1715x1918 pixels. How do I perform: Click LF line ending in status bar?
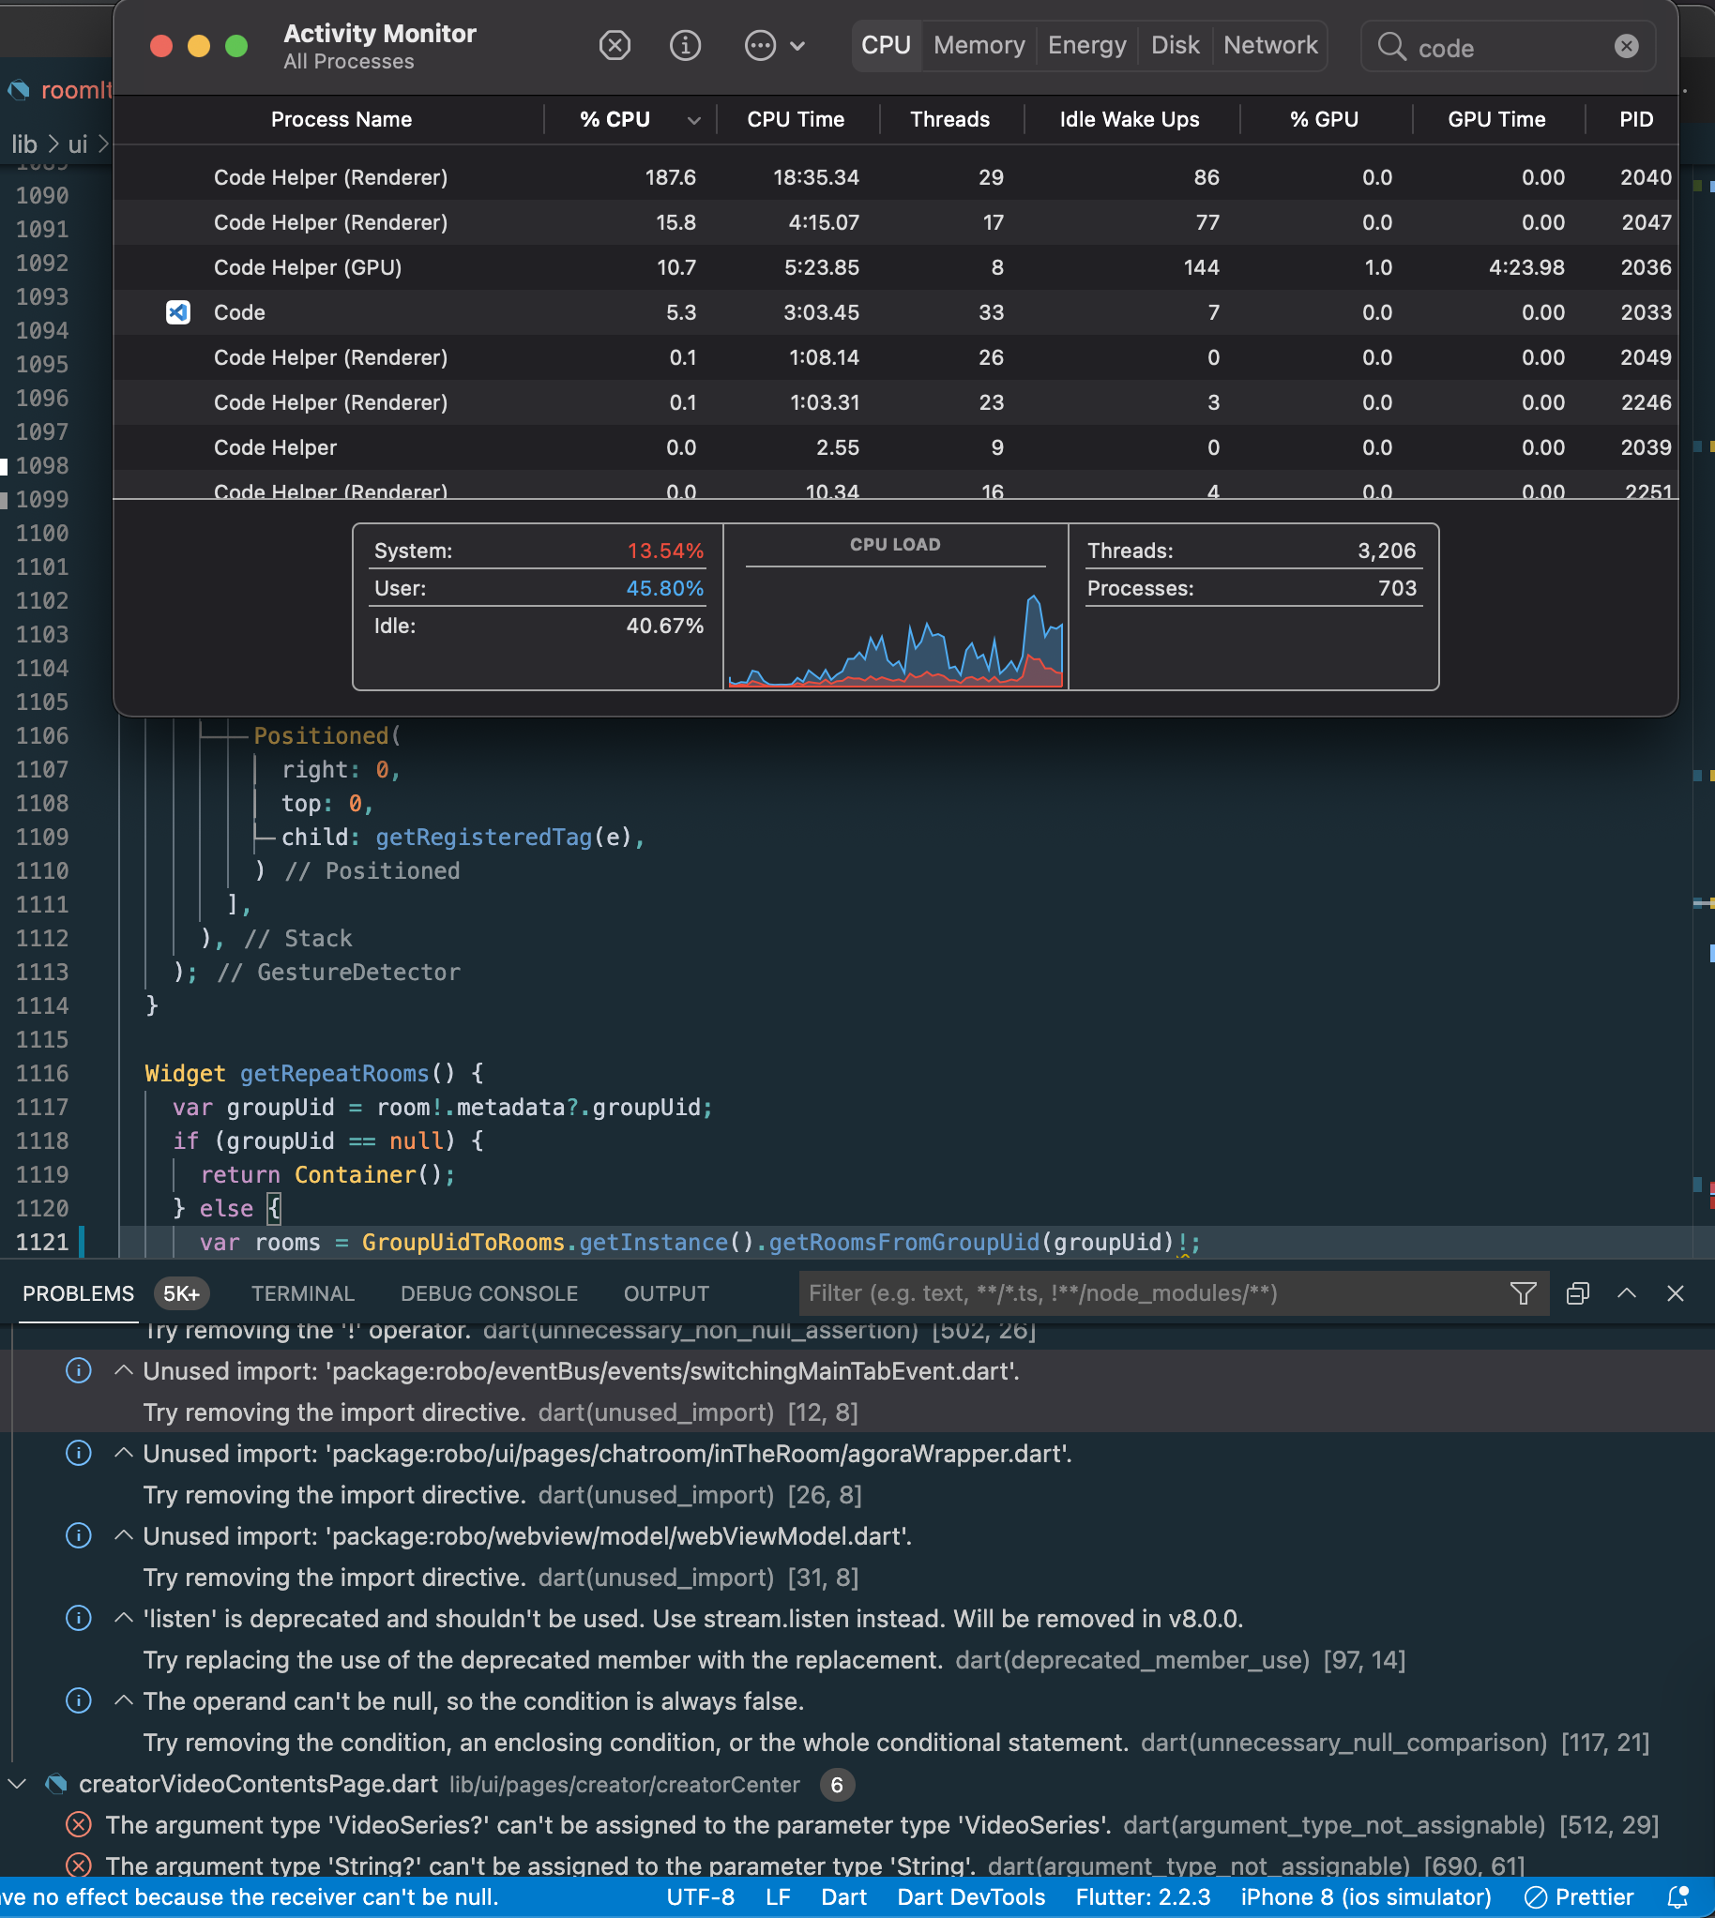(778, 1897)
